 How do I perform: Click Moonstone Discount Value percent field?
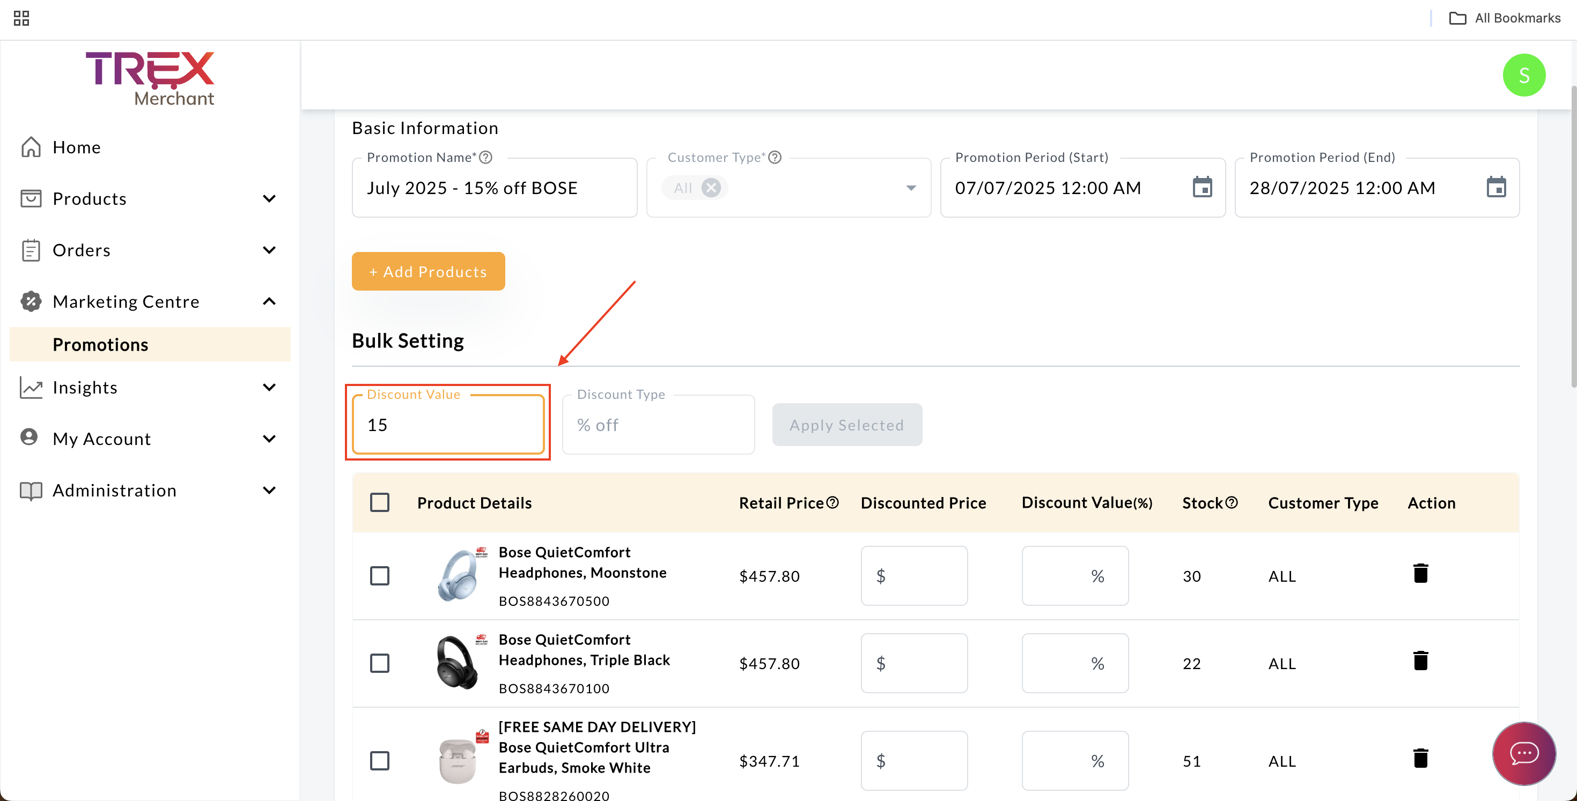point(1075,576)
